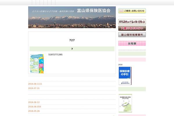Open the pink sidebar bar above 2016
174x116 pixels.
point(132,60)
